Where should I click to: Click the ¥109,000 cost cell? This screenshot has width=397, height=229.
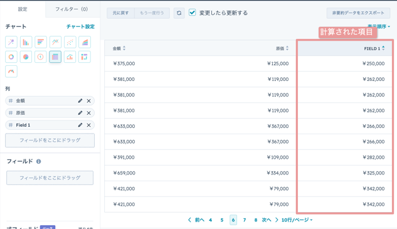[278, 157]
